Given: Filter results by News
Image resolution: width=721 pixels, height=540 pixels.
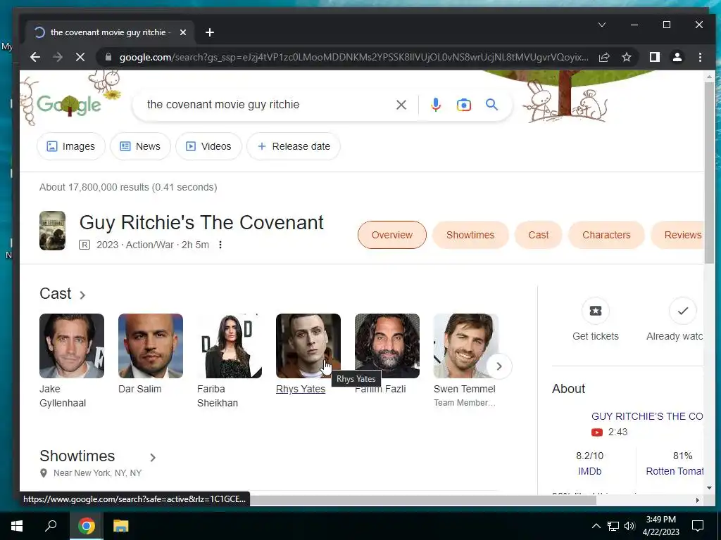Looking at the screenshot, I should coord(140,146).
